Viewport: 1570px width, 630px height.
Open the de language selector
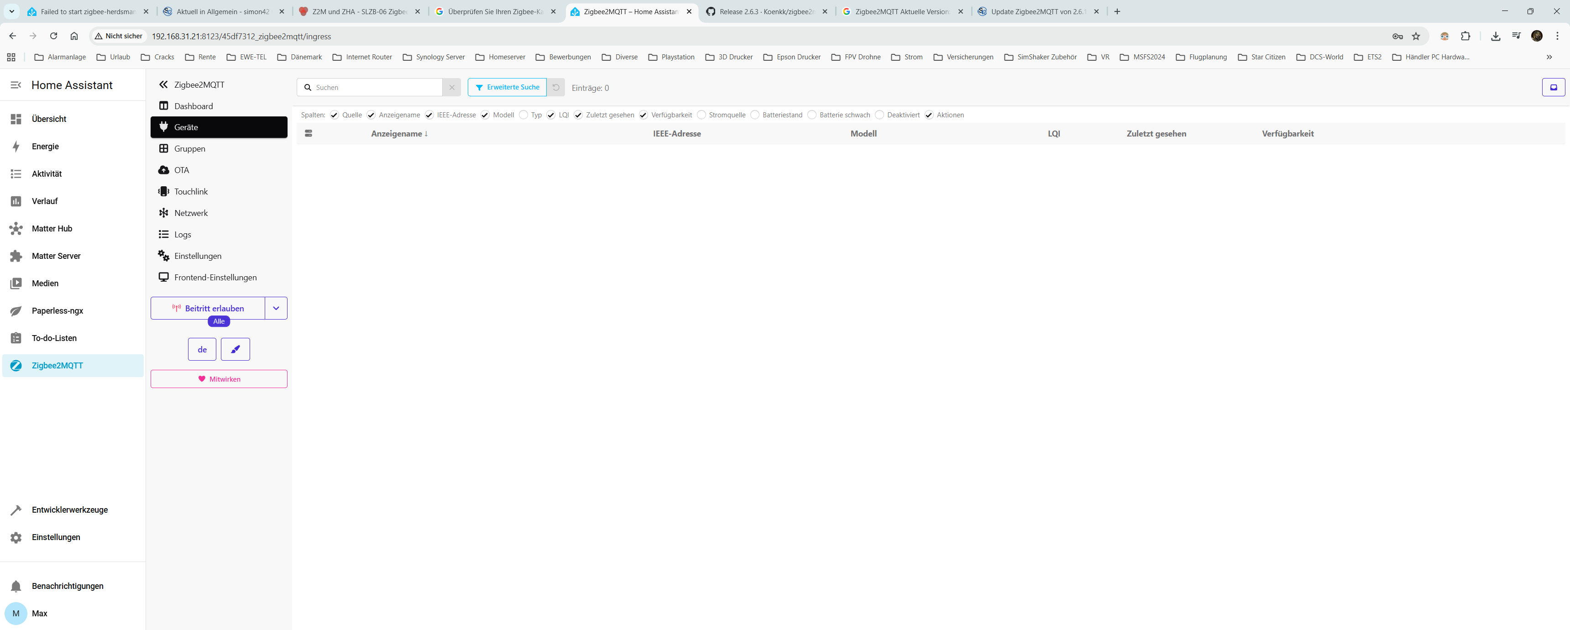[202, 349]
